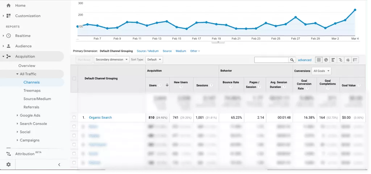The width and height of the screenshot is (371, 174).
Task: Click the Feb 27 chart data point
Action: (296, 17)
